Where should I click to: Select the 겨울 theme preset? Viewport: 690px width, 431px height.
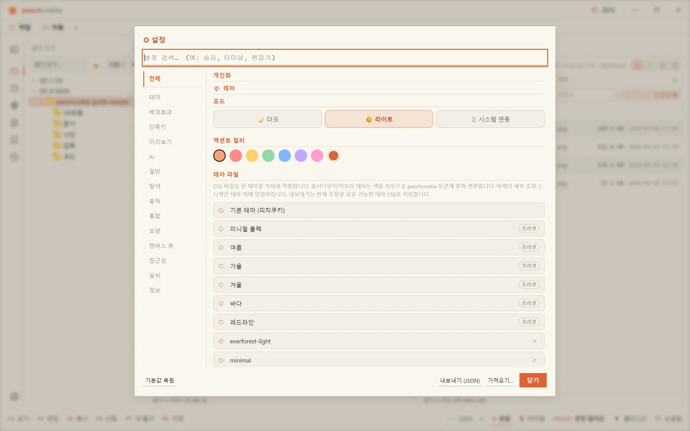(x=379, y=285)
